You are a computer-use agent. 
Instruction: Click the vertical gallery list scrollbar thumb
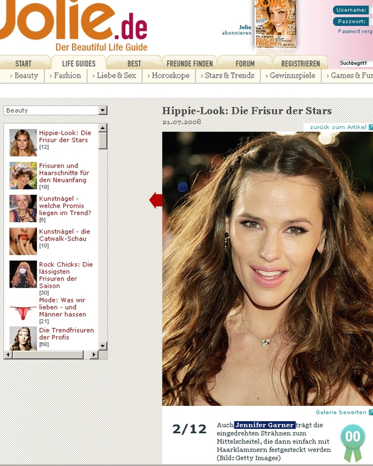(103, 141)
